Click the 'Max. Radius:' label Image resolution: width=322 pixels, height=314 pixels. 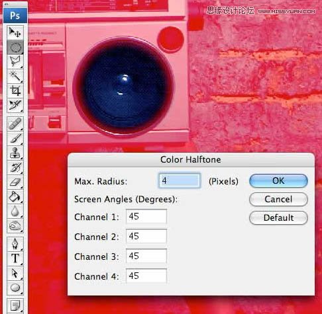coord(101,181)
